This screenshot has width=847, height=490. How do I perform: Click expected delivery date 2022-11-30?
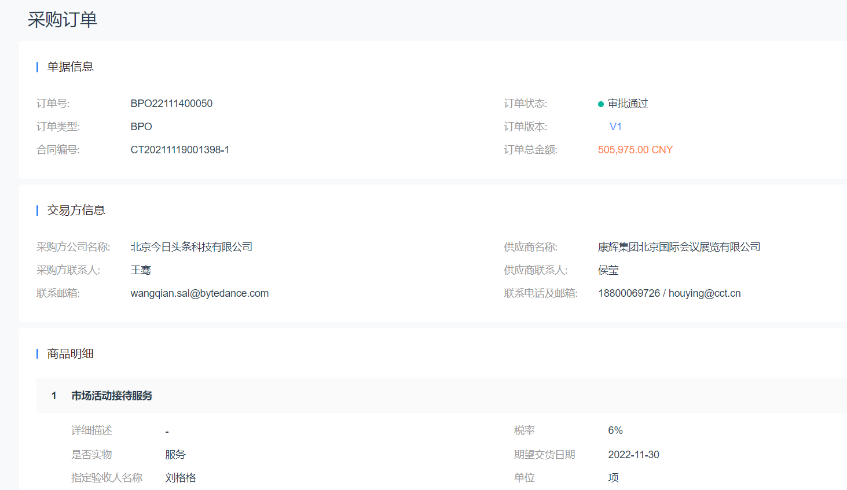633,455
